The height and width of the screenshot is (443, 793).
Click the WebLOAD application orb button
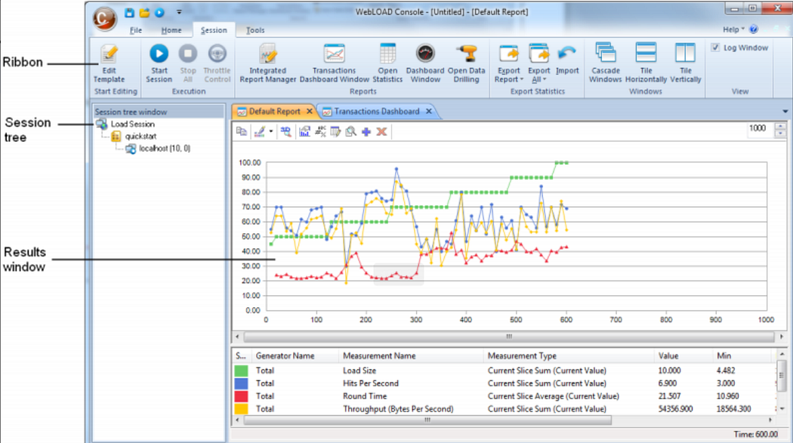coord(105,19)
